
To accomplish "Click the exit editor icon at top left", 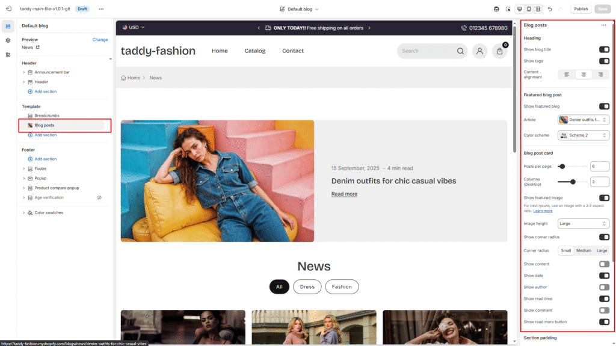I will click(x=8, y=9).
